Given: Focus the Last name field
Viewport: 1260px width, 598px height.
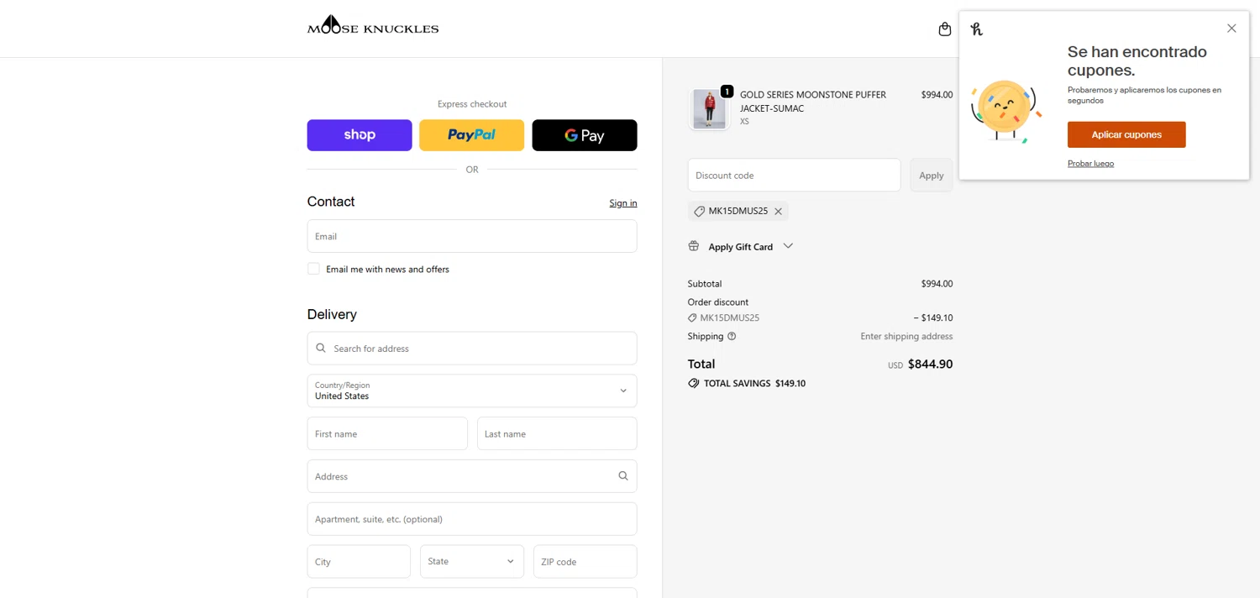Looking at the screenshot, I should coord(557,433).
